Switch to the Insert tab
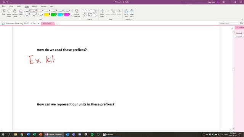 [x=19, y=6]
